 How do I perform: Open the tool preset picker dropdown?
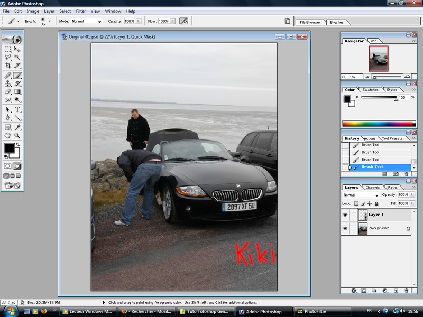coord(18,21)
